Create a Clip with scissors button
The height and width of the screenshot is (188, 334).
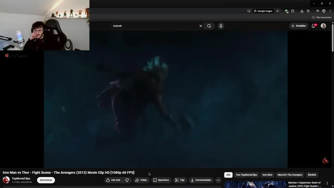[x=180, y=180]
